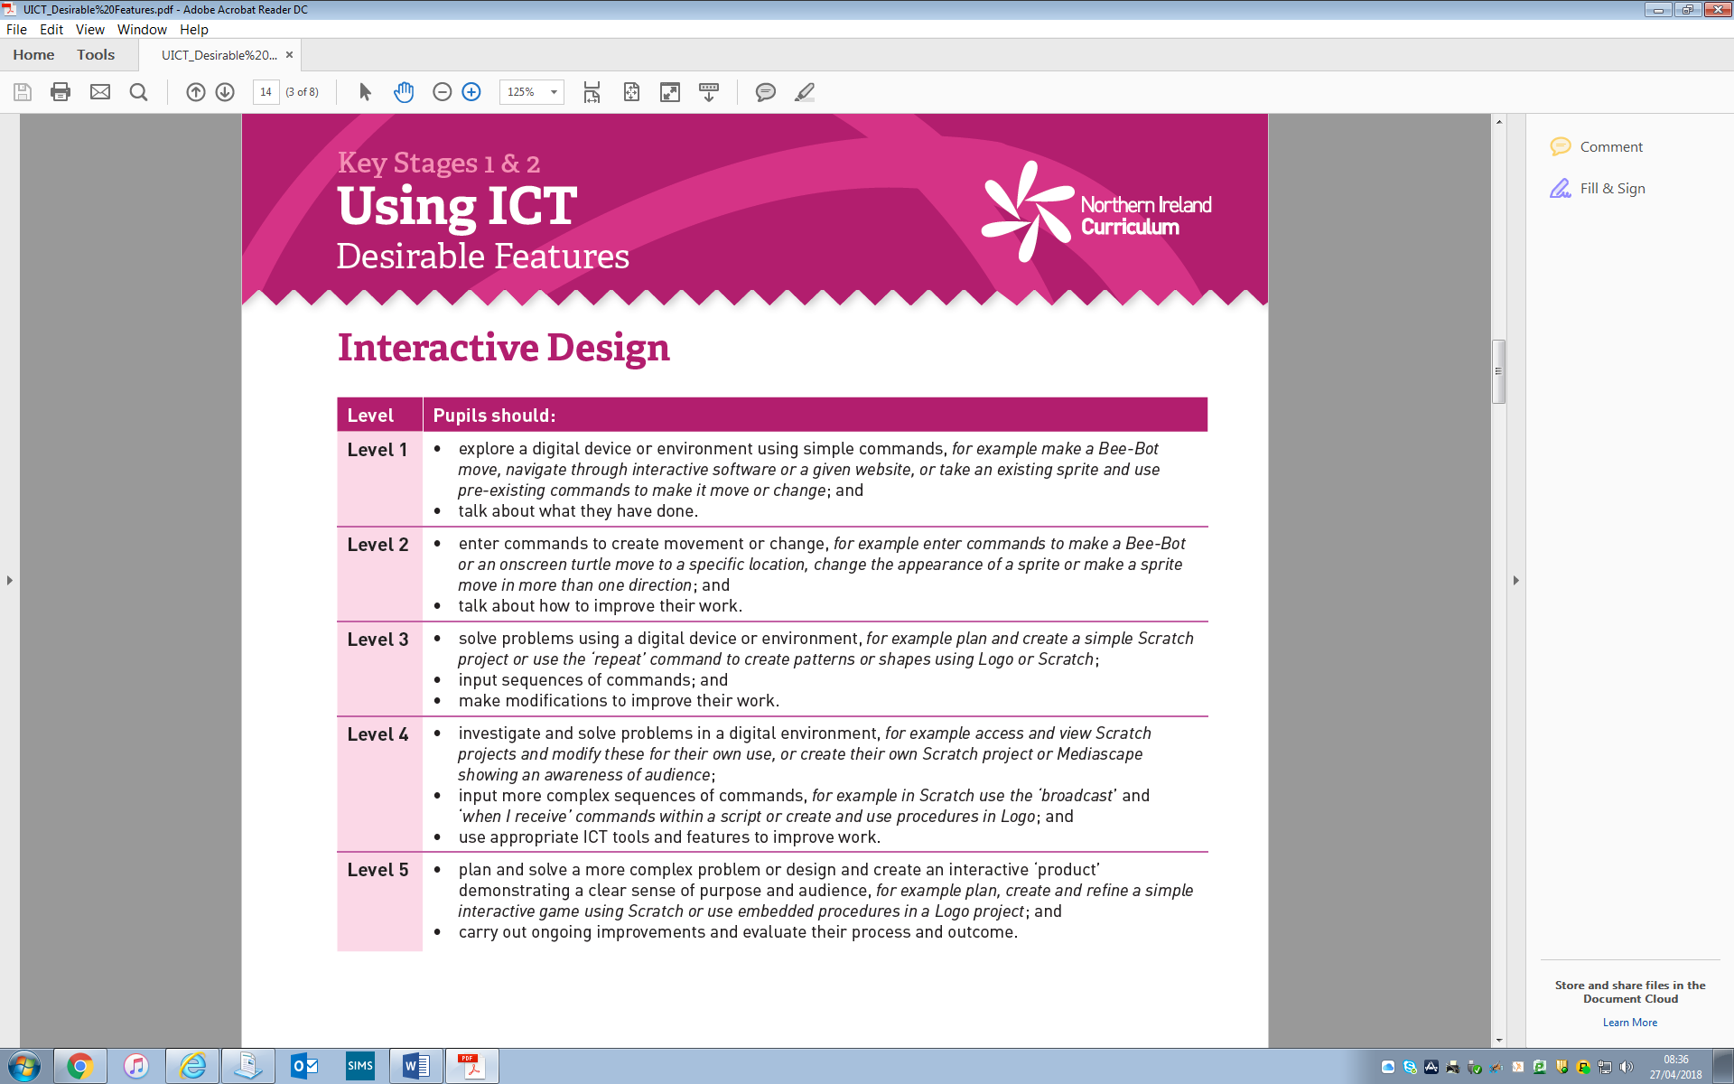Select the Hand pan tool
The image size is (1734, 1084).
click(x=404, y=92)
